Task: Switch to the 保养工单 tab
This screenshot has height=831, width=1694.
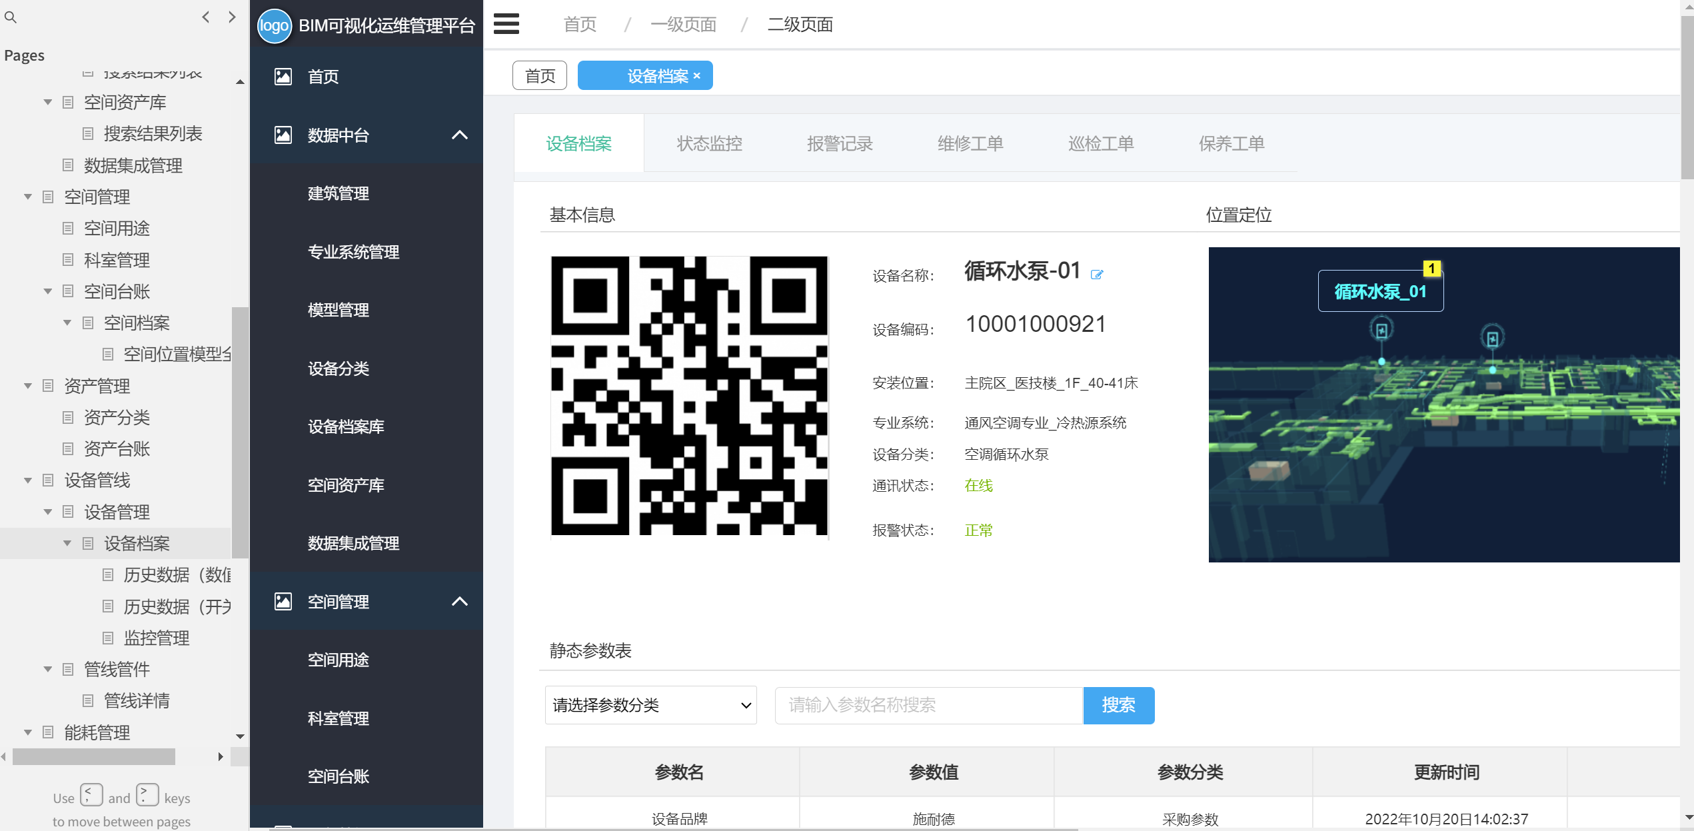Action: (x=1232, y=143)
